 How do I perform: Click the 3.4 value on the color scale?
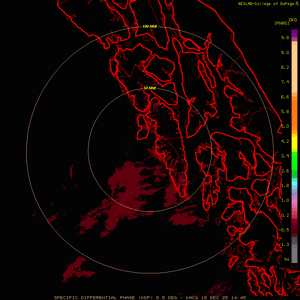click(x=285, y=156)
